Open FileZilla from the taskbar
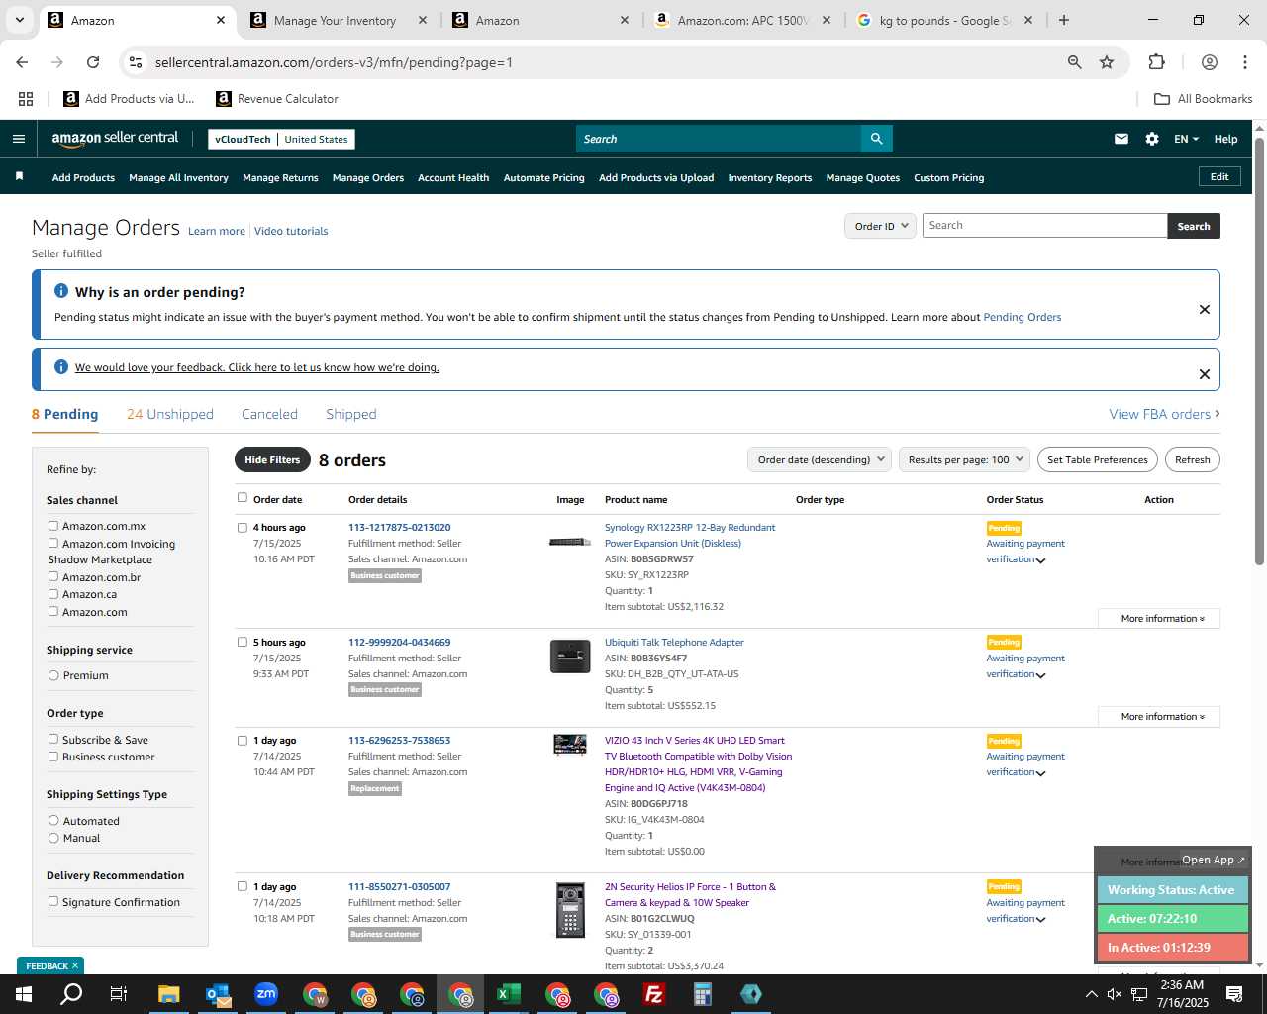Image resolution: width=1267 pixels, height=1014 pixels. tap(654, 994)
